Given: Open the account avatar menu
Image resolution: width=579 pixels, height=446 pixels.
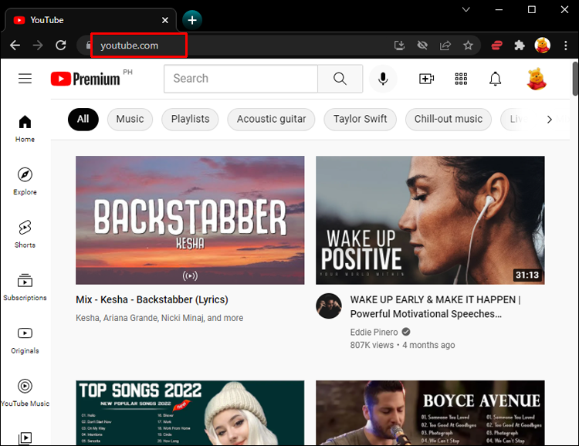Looking at the screenshot, I should (x=536, y=79).
